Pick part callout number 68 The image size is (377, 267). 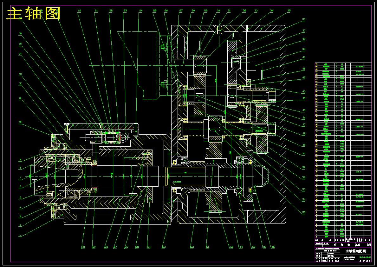(x=106, y=247)
